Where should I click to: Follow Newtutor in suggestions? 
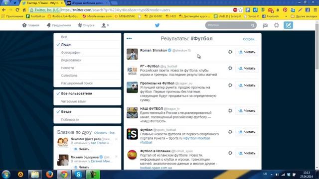(81, 149)
